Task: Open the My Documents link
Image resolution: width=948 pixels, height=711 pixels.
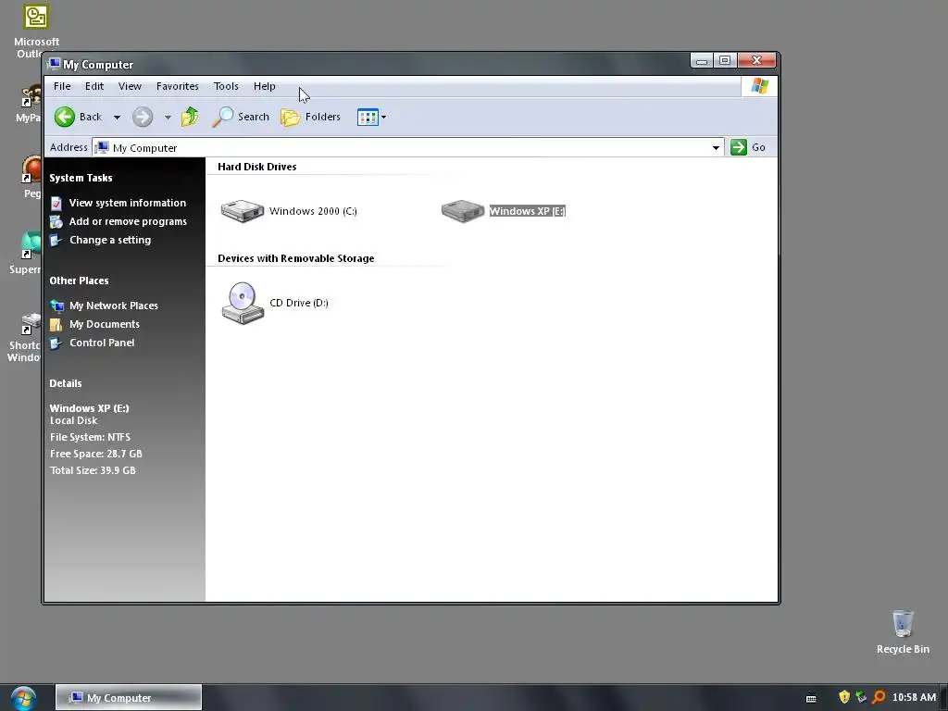Action: pos(105,324)
